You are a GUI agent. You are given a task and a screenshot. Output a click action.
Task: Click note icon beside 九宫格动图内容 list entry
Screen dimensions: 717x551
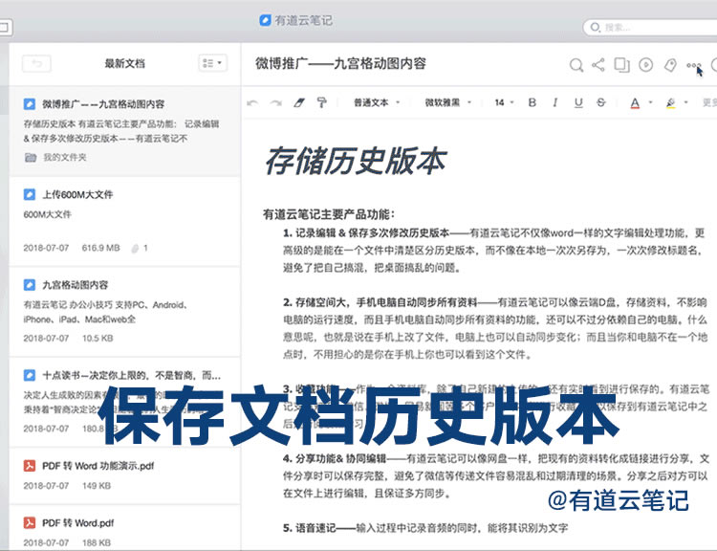[30, 285]
